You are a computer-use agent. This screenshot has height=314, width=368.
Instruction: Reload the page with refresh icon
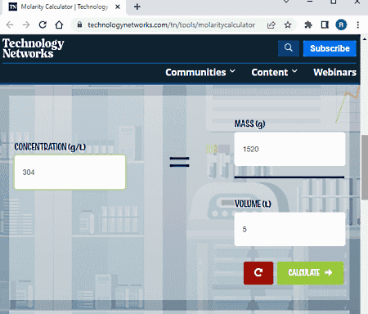pyautogui.click(x=43, y=25)
